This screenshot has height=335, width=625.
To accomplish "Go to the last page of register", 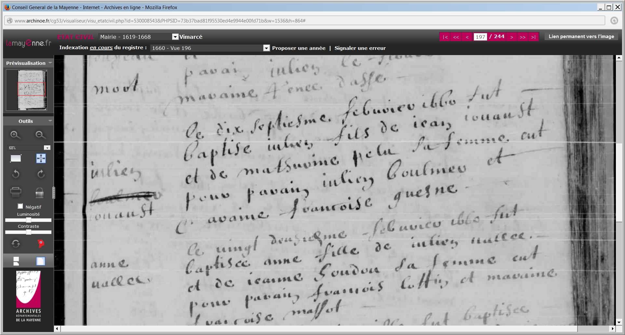I will [x=533, y=37].
